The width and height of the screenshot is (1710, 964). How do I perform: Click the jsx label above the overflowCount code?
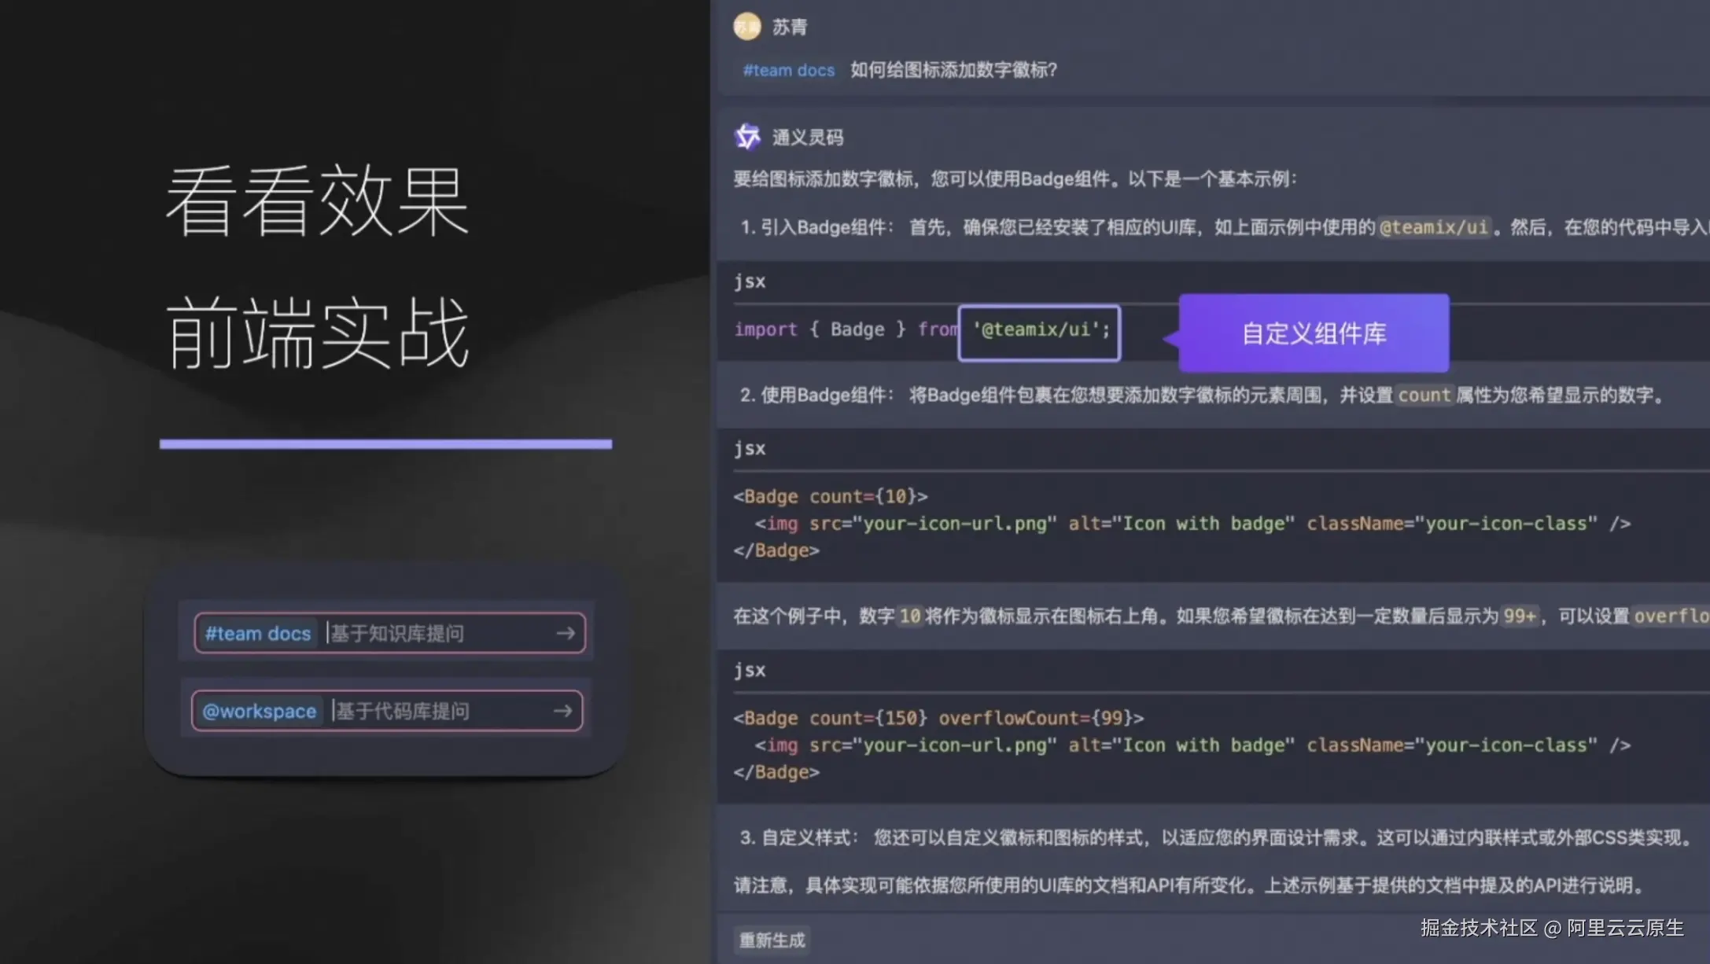click(749, 670)
